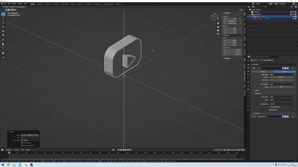Toggle exclude checkbox on Collection row

291,12
